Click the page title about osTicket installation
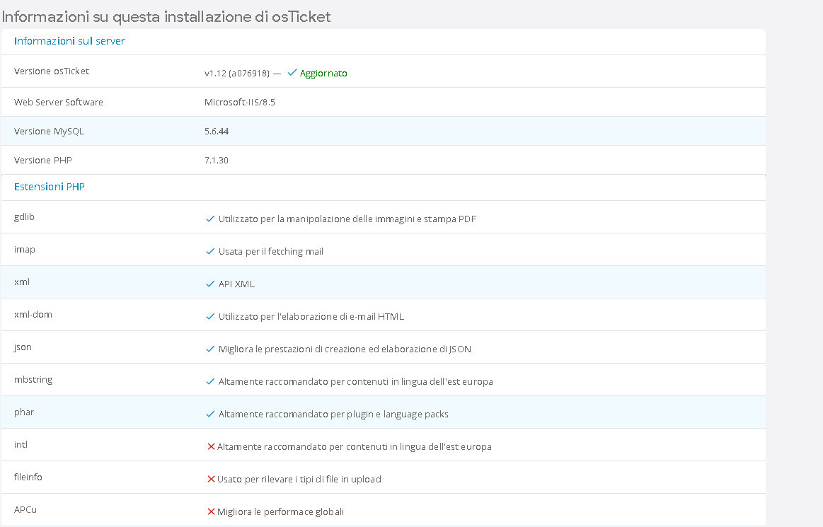823x527 pixels. [x=166, y=17]
